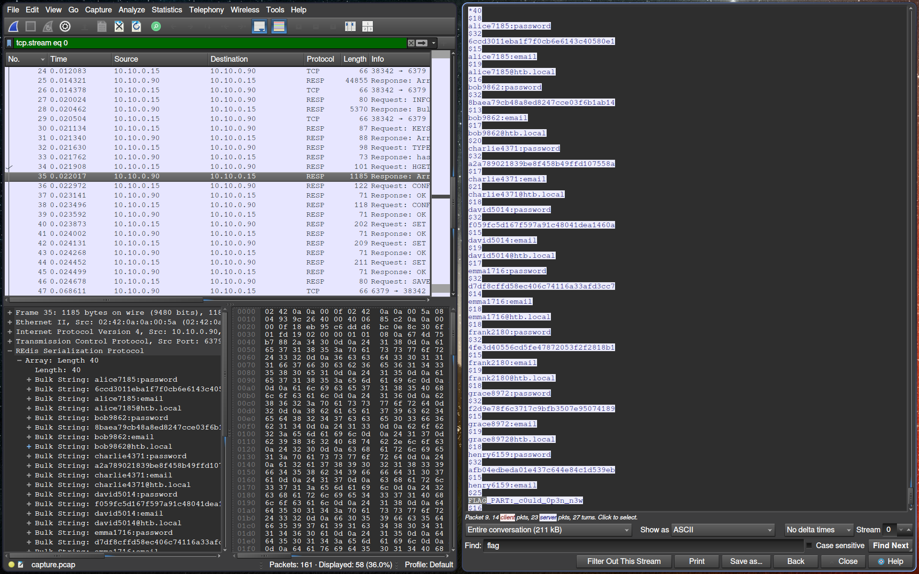Click charlie4371:password line in stream content
Image resolution: width=919 pixels, height=574 pixels.
(x=514, y=148)
